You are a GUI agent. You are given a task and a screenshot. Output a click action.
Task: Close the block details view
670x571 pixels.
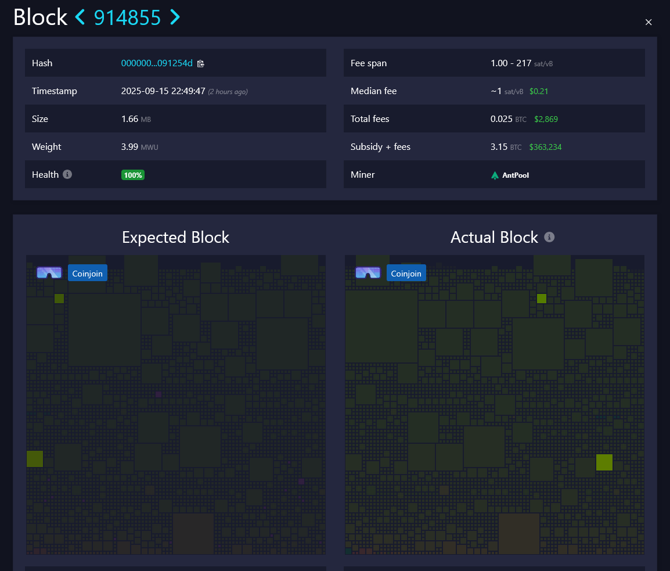649,22
